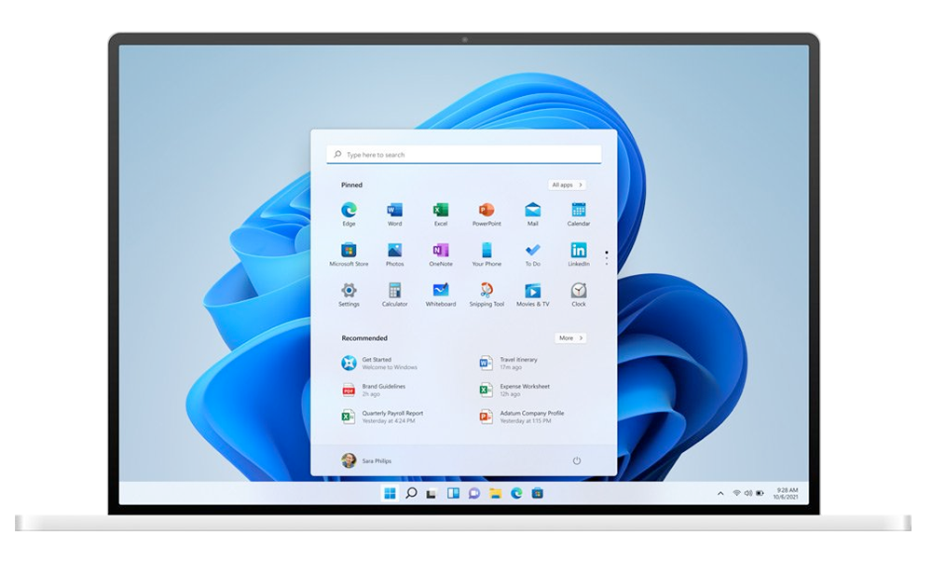The image size is (932, 562).
Task: Click the All apps button
Action: coord(567,185)
